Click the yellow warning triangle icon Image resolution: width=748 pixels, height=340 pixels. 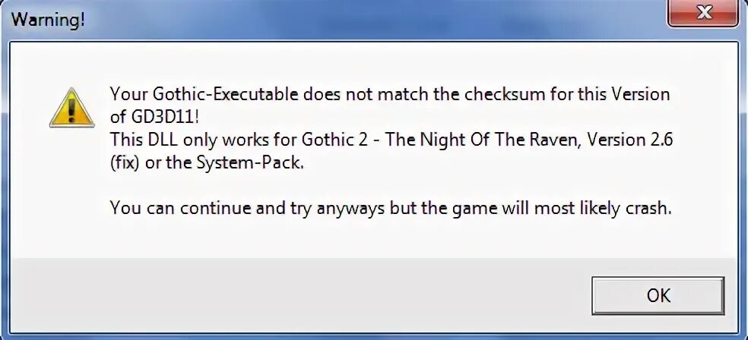pos(71,108)
